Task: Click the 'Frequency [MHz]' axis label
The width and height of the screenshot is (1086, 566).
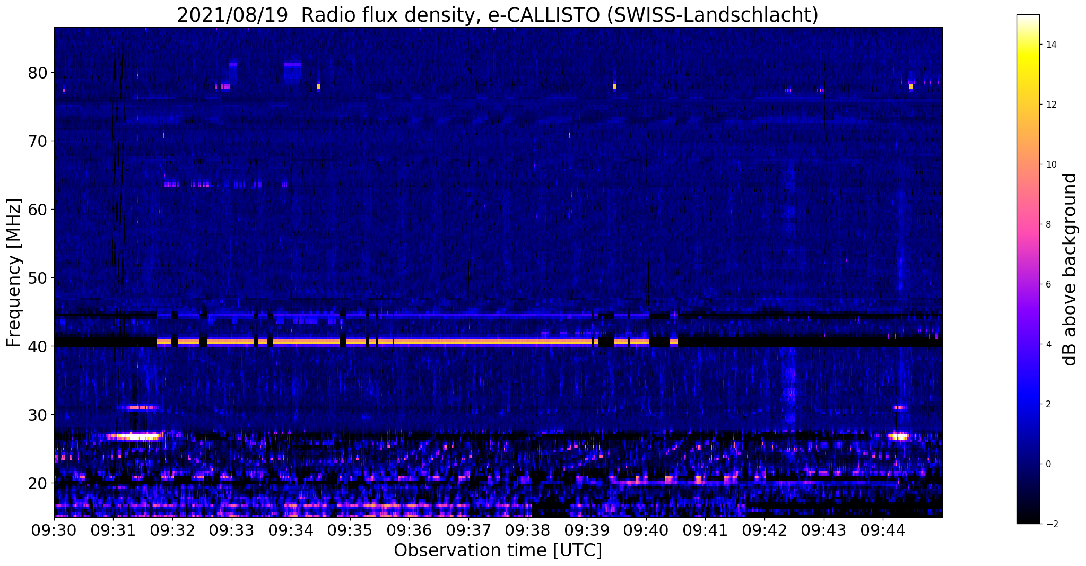Action: 14,273
